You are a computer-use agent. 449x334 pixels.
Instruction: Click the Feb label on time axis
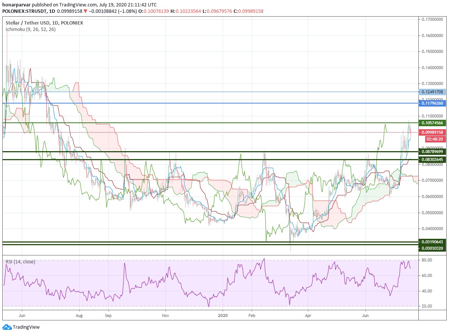(251, 315)
